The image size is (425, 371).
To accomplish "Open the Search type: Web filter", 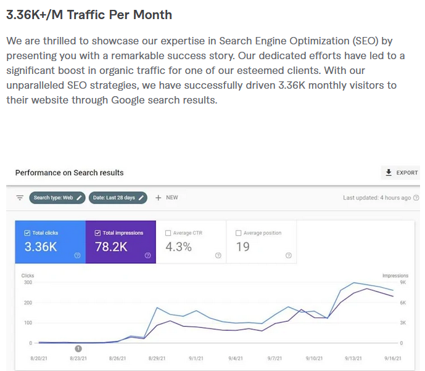I will (x=54, y=198).
